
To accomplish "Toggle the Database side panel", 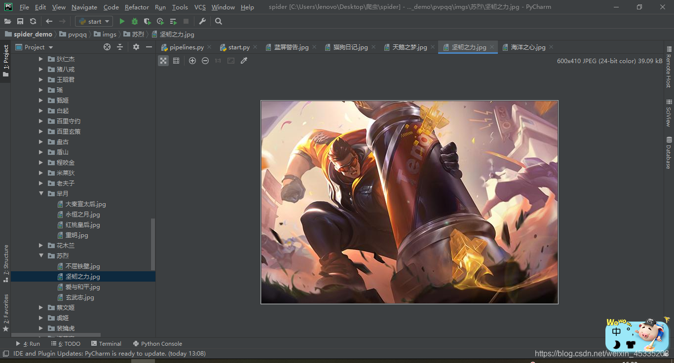I will point(669,153).
